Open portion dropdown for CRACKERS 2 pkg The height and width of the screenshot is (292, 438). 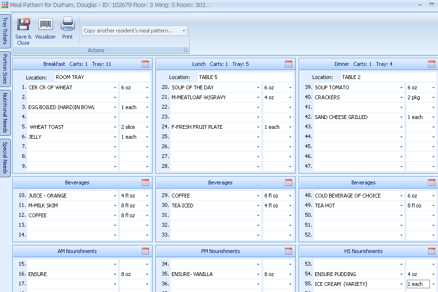(x=433, y=98)
